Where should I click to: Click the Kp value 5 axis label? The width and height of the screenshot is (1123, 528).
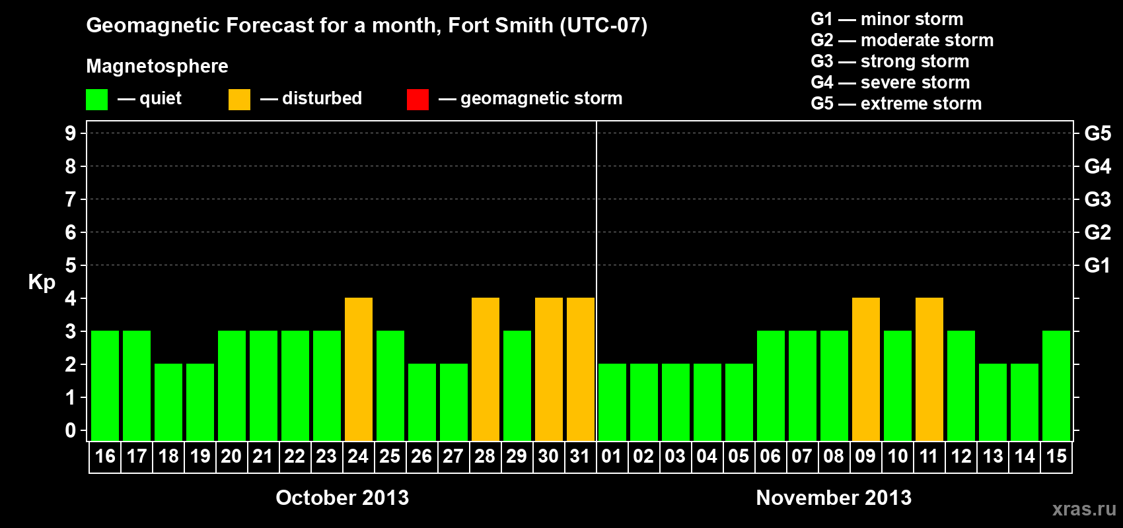(71, 265)
